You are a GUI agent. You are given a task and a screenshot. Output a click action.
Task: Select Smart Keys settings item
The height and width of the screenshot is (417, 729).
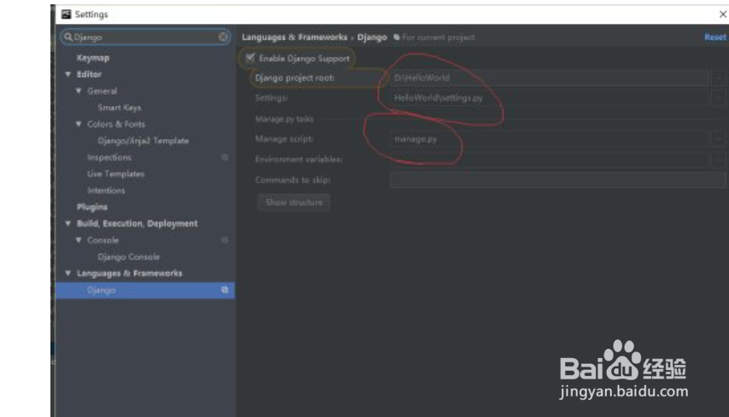[120, 108]
